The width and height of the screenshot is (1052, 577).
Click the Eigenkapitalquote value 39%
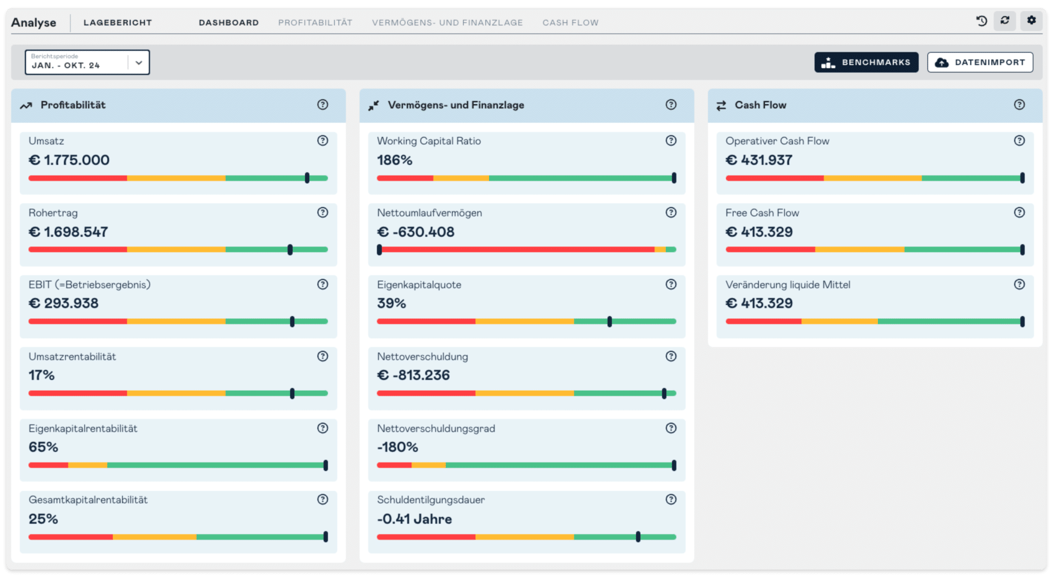pyautogui.click(x=391, y=303)
